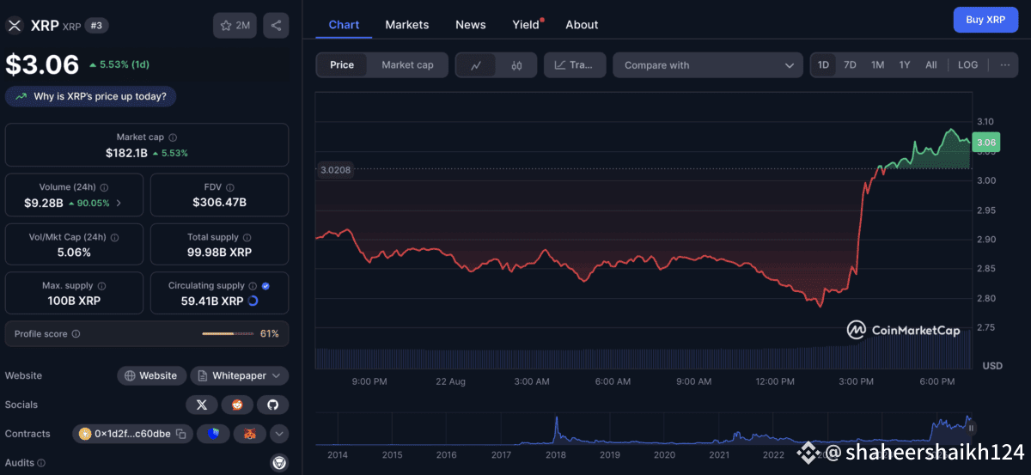Click circulating supply progress ring icon
The width and height of the screenshot is (1031, 475).
point(253,301)
